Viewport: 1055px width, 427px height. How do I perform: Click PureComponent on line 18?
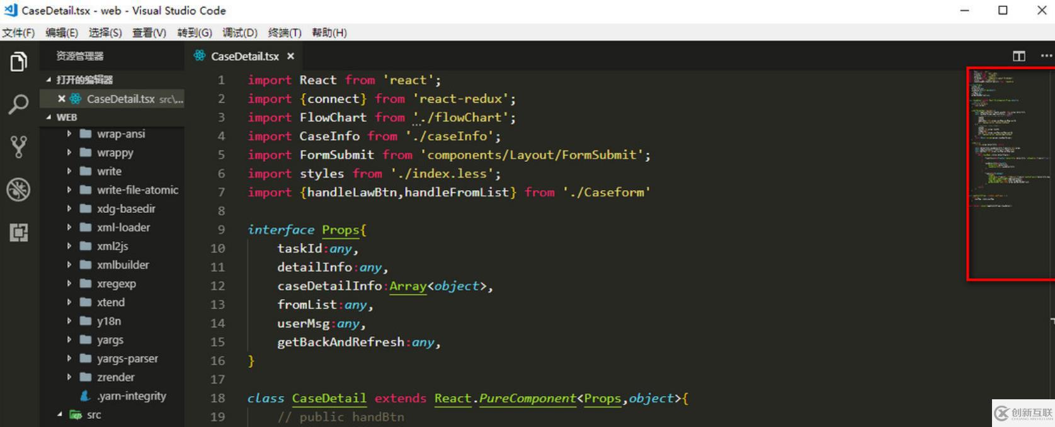click(x=527, y=398)
